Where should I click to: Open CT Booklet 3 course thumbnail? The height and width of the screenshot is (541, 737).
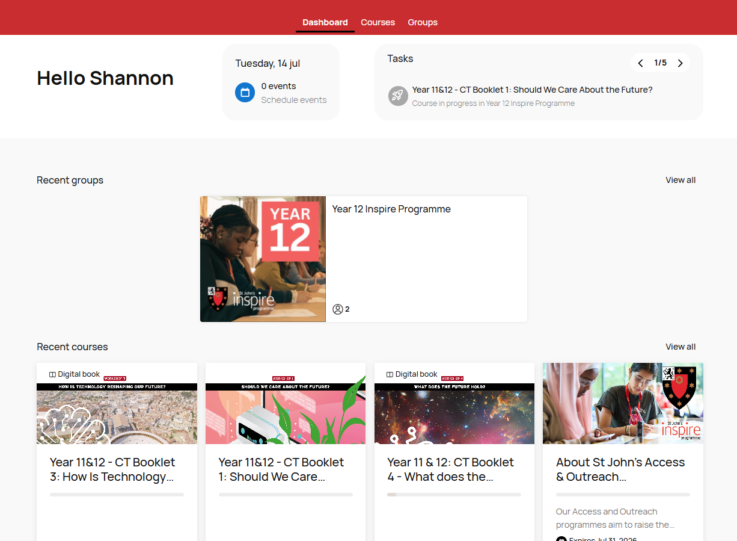click(x=117, y=403)
